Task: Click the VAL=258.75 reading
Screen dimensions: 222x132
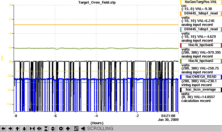Action: click(x=209, y=68)
